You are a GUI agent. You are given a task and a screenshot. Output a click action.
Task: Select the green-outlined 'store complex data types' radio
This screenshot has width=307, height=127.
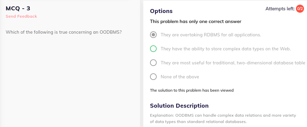(x=153, y=49)
